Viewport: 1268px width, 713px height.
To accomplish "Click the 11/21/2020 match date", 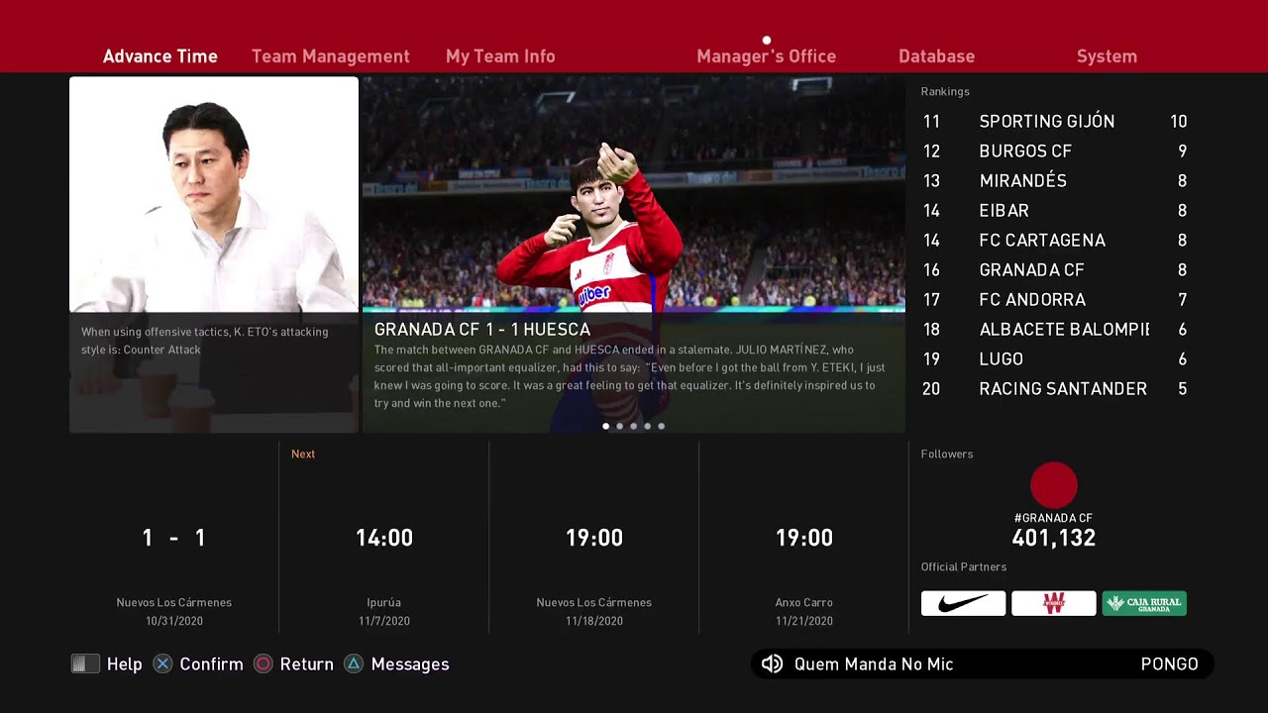I will [x=804, y=621].
